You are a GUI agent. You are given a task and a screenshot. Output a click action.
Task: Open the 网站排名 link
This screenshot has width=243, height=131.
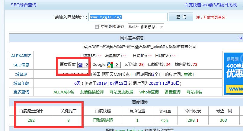pos(194,92)
